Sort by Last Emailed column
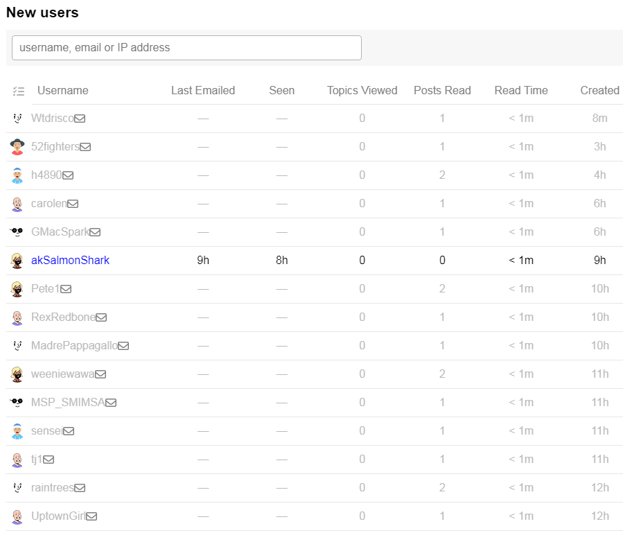Screen dimensions: 623x533 [x=203, y=90]
